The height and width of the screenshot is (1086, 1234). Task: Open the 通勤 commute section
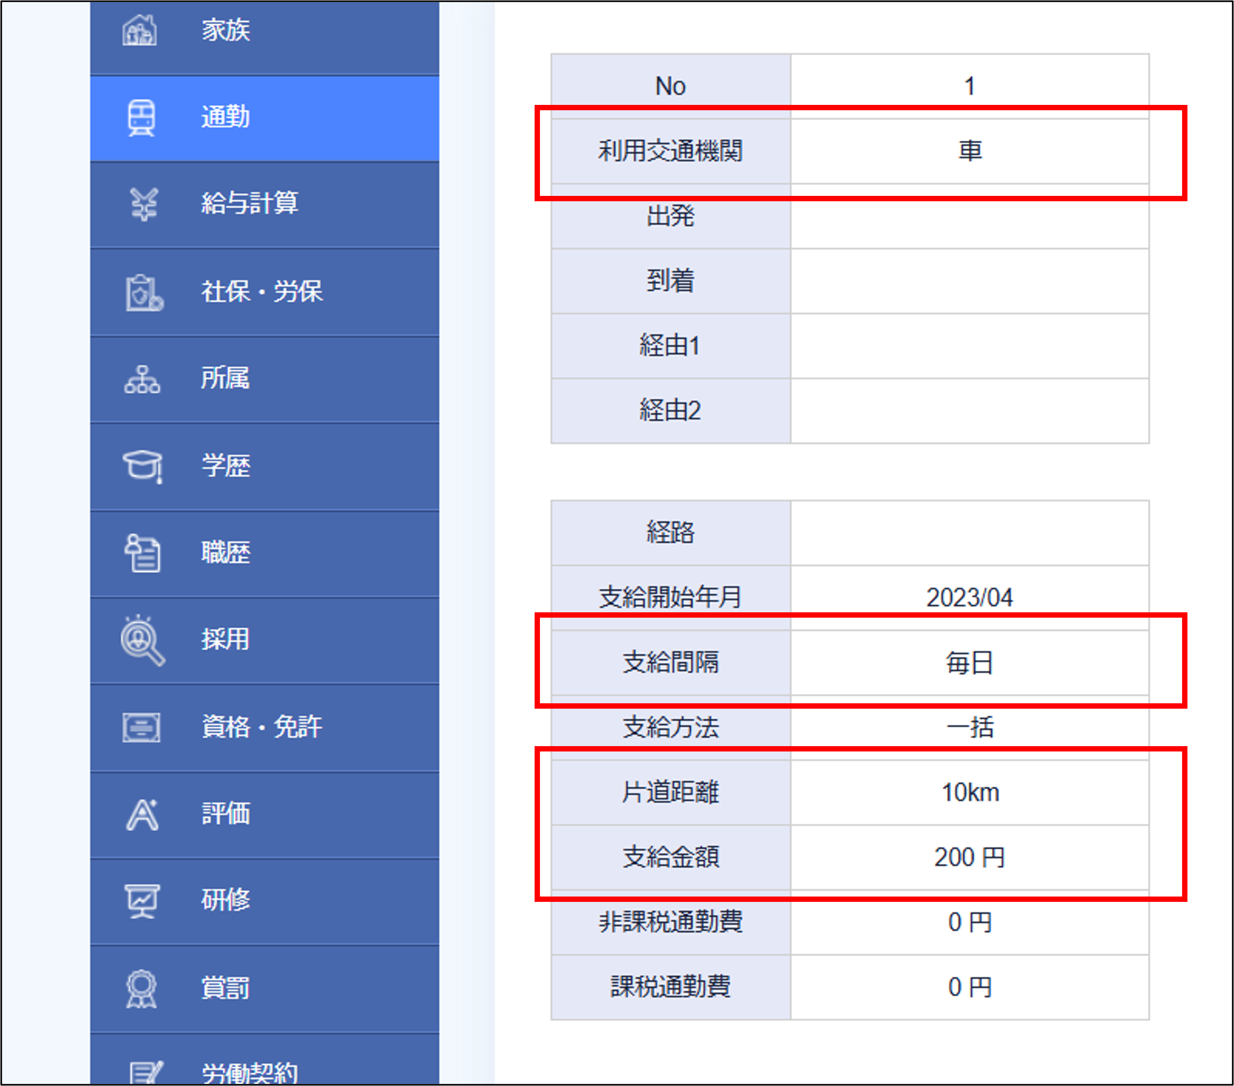pos(226,118)
